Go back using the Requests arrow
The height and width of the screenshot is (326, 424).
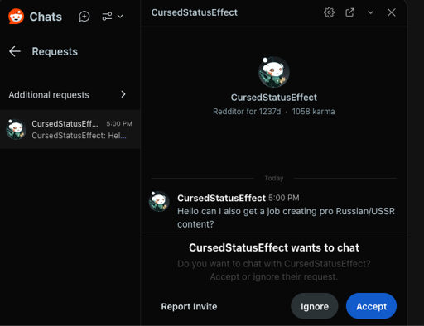click(x=15, y=51)
